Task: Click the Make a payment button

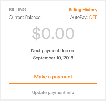Action: (x=53, y=77)
